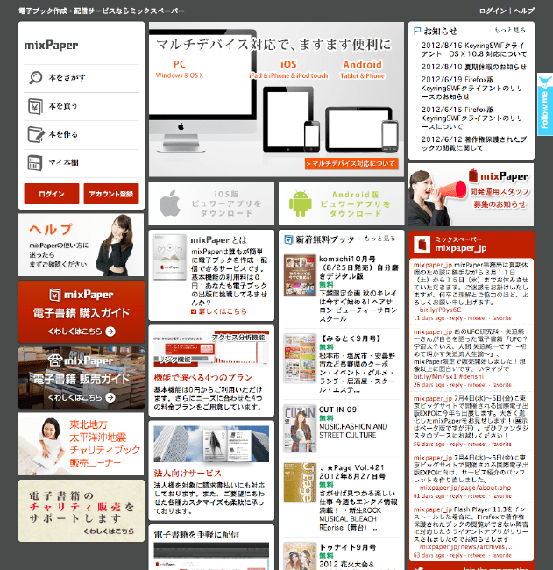Click マルチデバイス対応について orange button
This screenshot has height=570, width=553.
351,164
